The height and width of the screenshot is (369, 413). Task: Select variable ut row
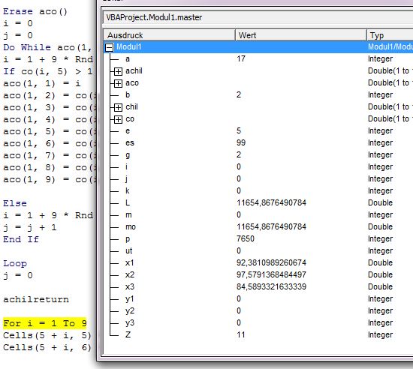(x=258, y=251)
